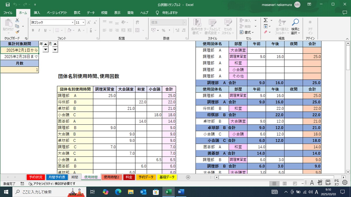Open the font size dropdown
This screenshot has height=197, width=351.
[83, 22]
